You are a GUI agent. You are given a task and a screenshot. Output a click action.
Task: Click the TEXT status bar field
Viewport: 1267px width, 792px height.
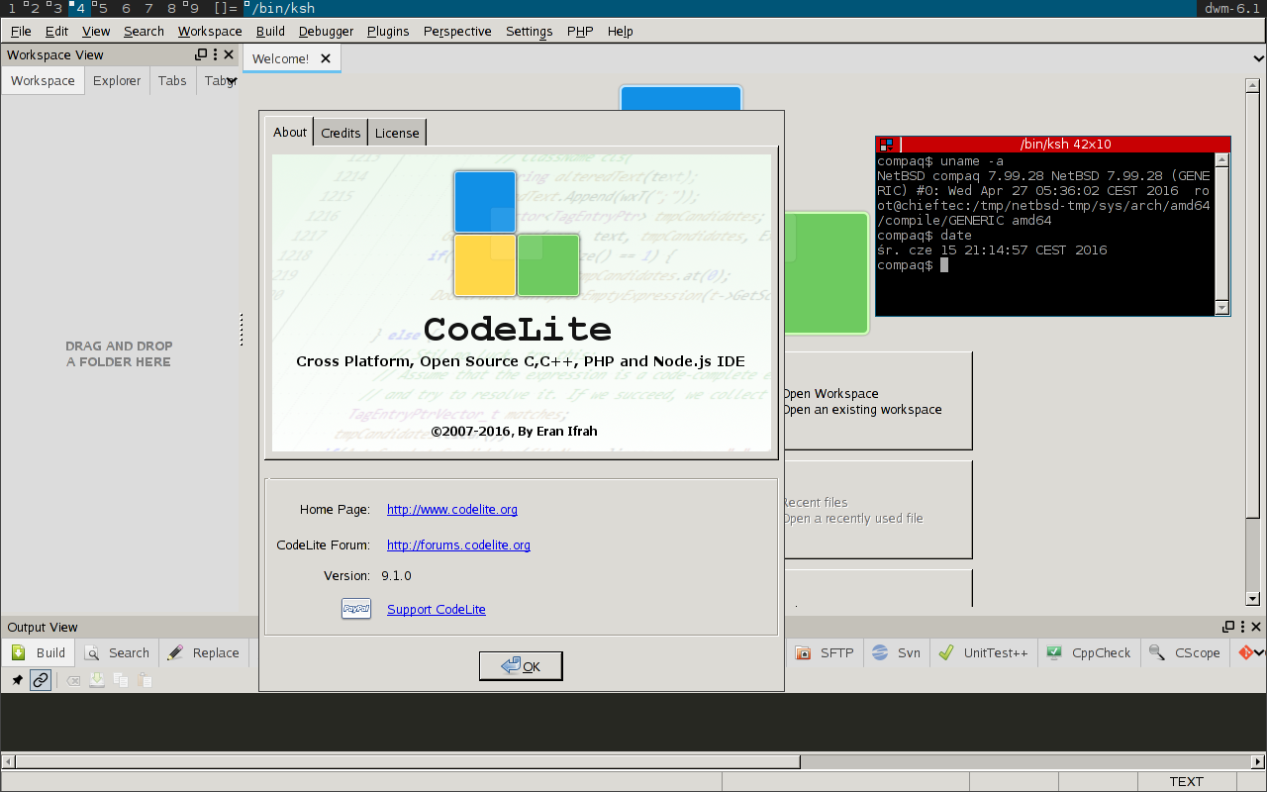(1185, 781)
